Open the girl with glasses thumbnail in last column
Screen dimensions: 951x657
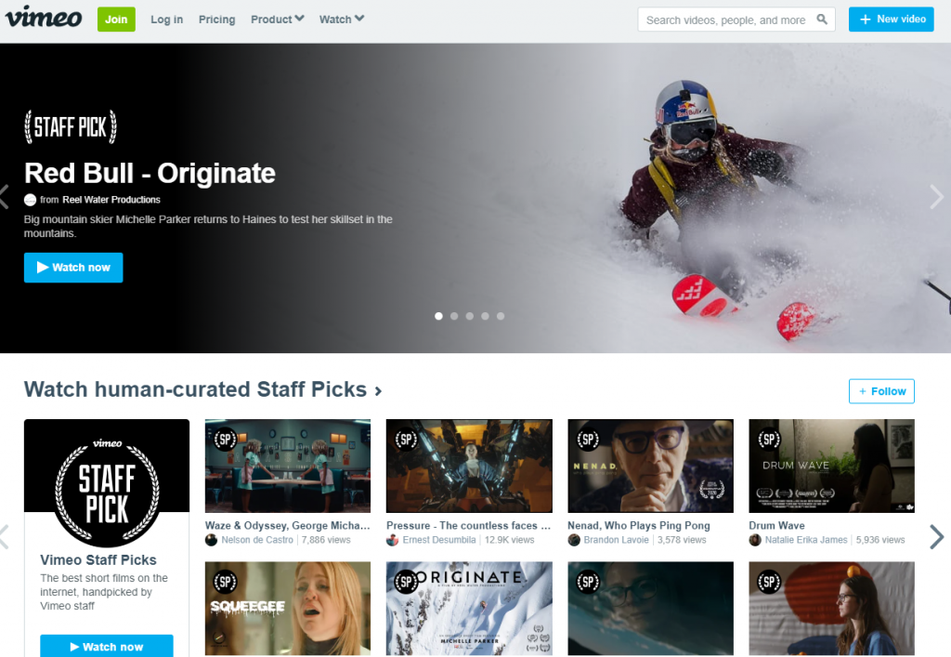pyautogui.click(x=831, y=609)
